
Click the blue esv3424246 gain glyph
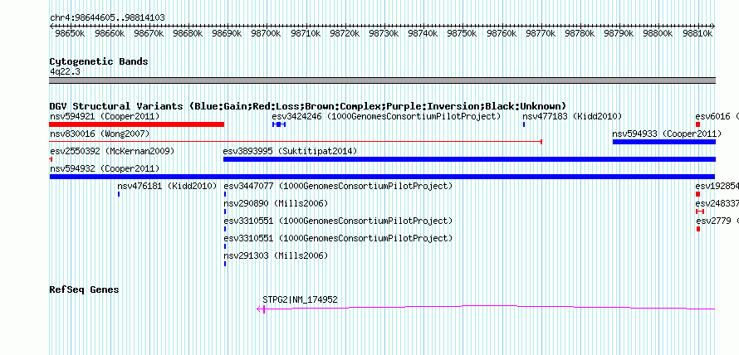pos(279,124)
